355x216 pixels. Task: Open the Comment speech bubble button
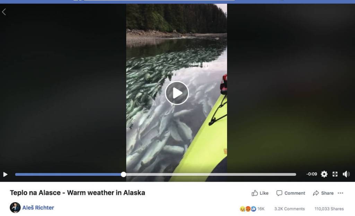tap(291, 193)
